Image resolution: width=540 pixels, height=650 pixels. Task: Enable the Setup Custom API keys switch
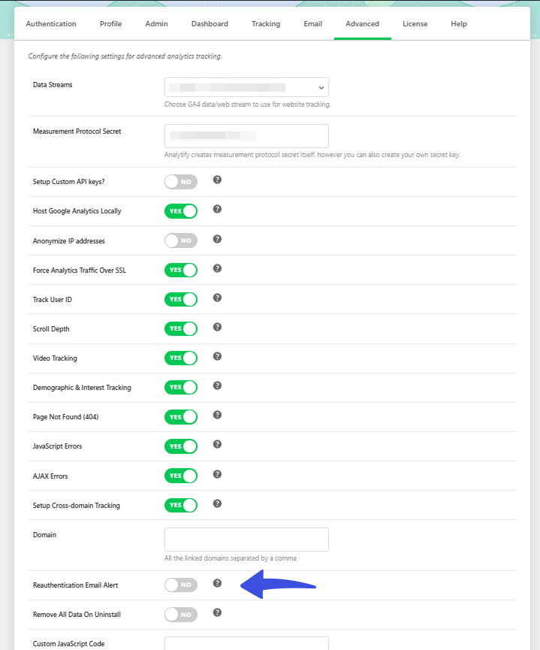[x=180, y=180]
